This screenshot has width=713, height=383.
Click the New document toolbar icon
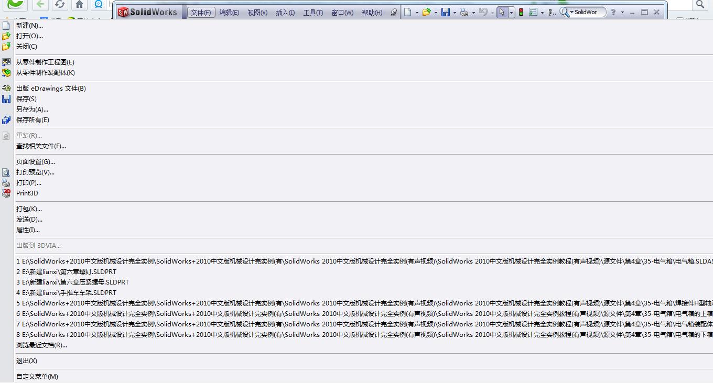[x=408, y=12]
